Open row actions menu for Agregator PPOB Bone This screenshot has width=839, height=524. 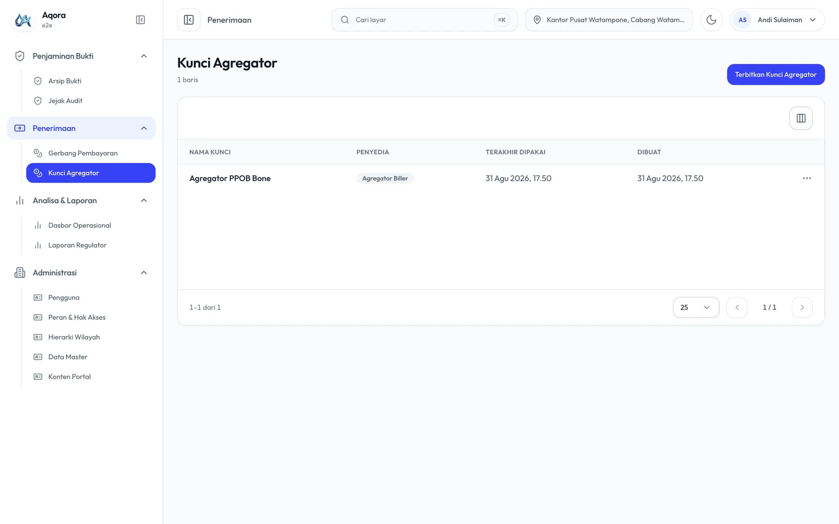[807, 178]
